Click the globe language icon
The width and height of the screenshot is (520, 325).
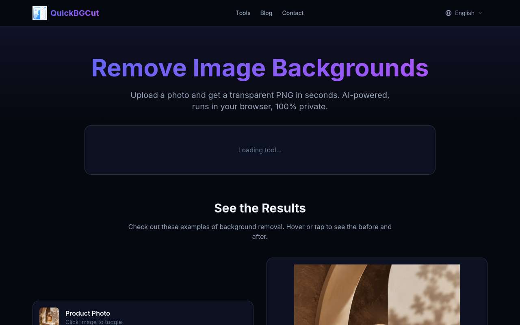[448, 13]
